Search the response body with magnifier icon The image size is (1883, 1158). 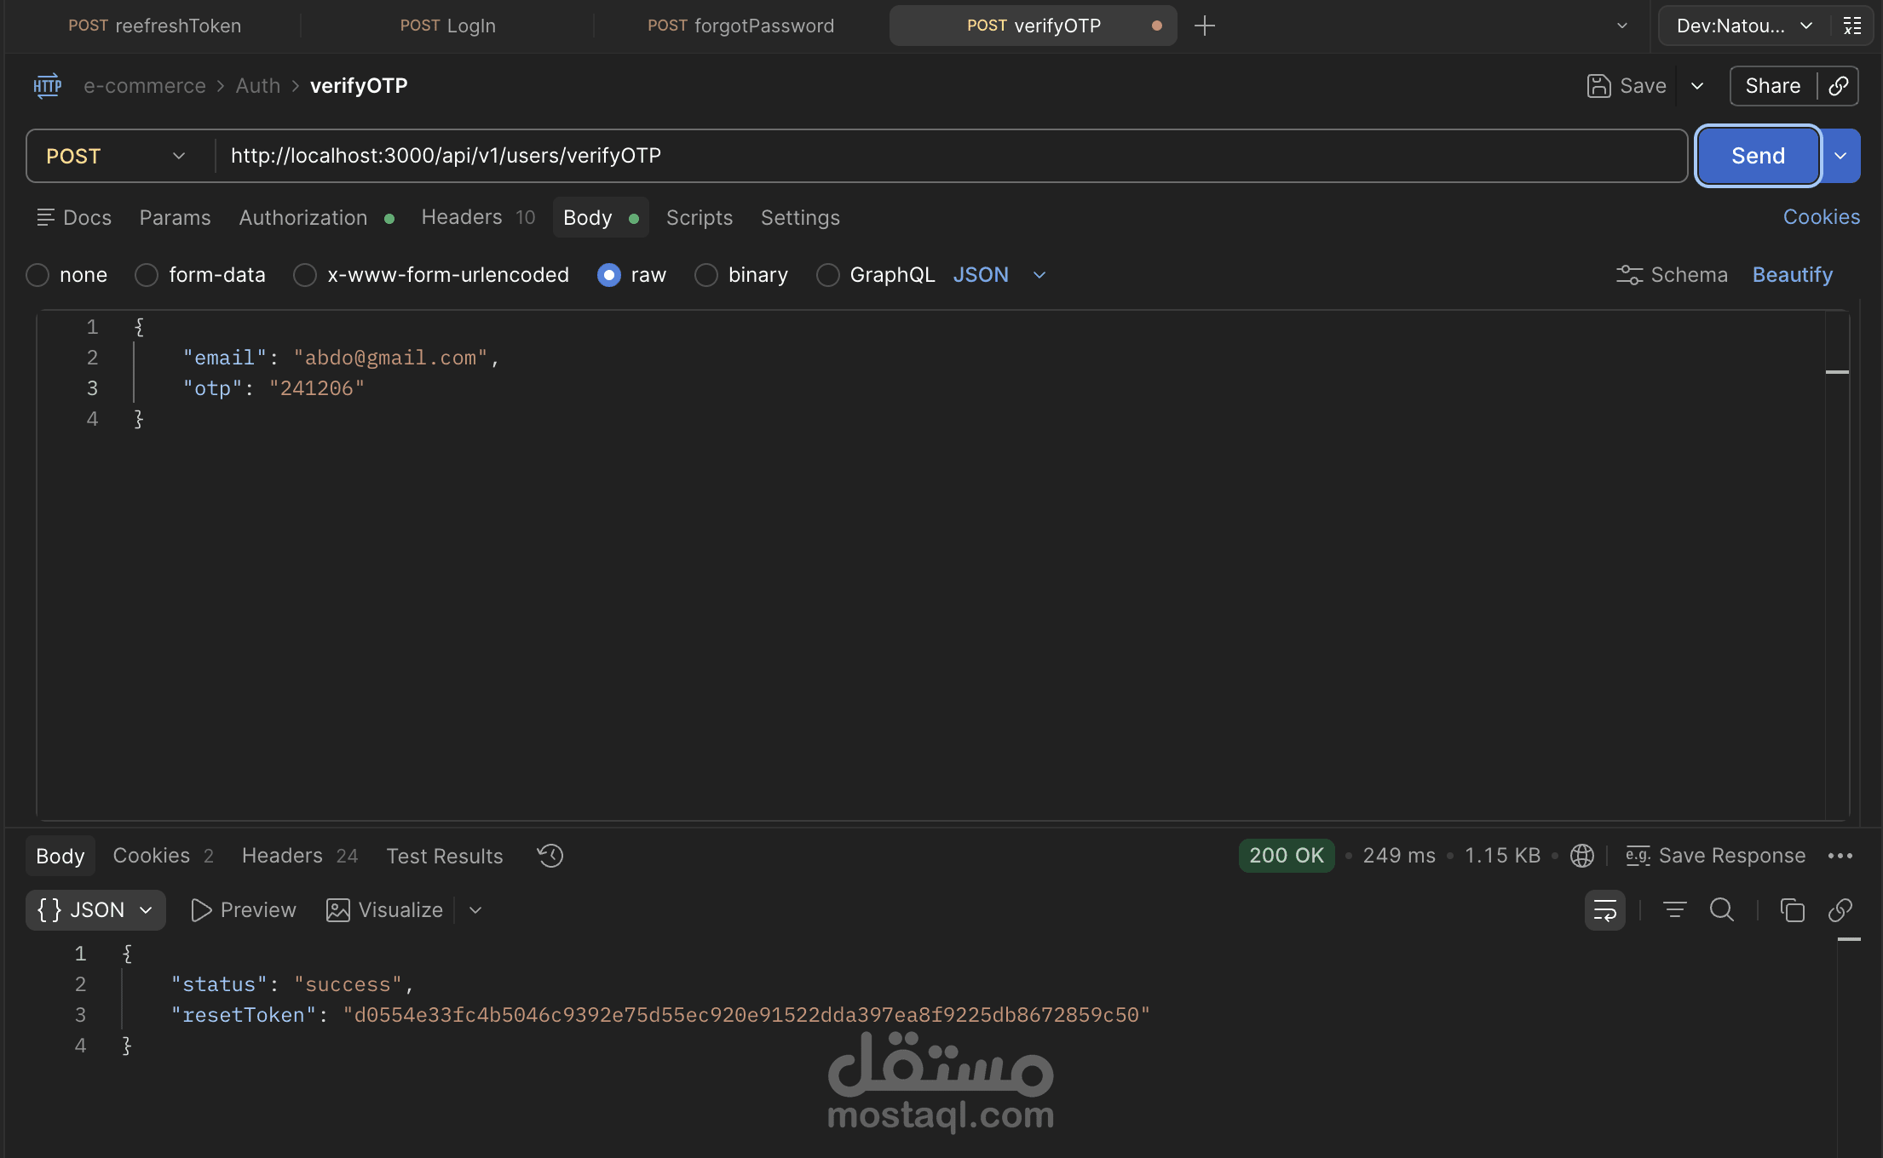click(x=1722, y=910)
